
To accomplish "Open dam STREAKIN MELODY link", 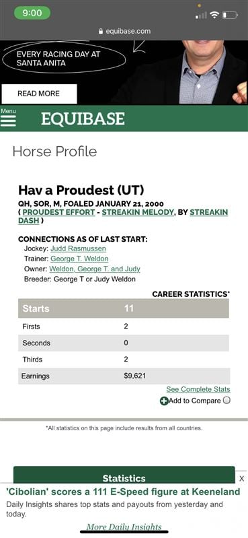I will pyautogui.click(x=138, y=212).
